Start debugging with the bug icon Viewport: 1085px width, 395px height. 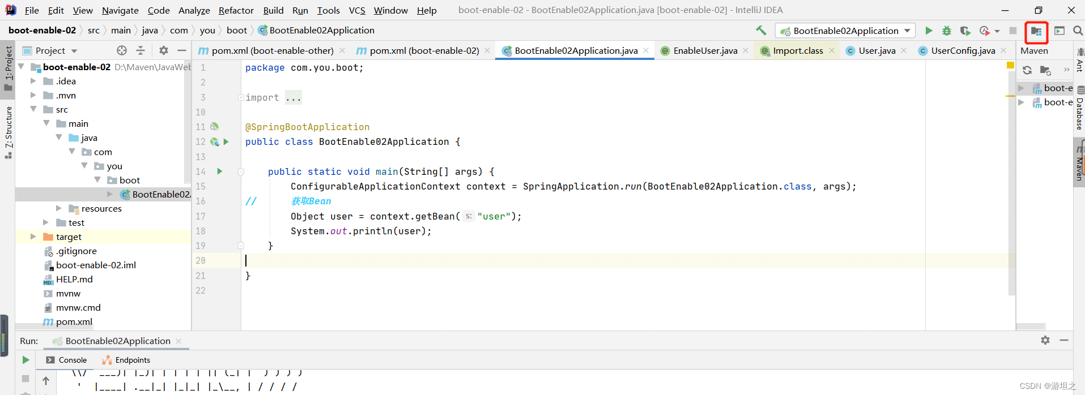pyautogui.click(x=947, y=31)
